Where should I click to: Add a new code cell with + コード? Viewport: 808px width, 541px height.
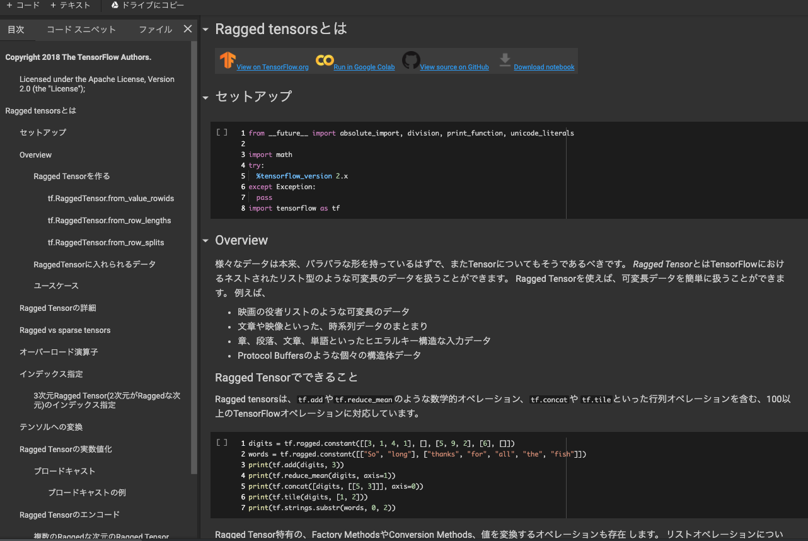point(23,5)
